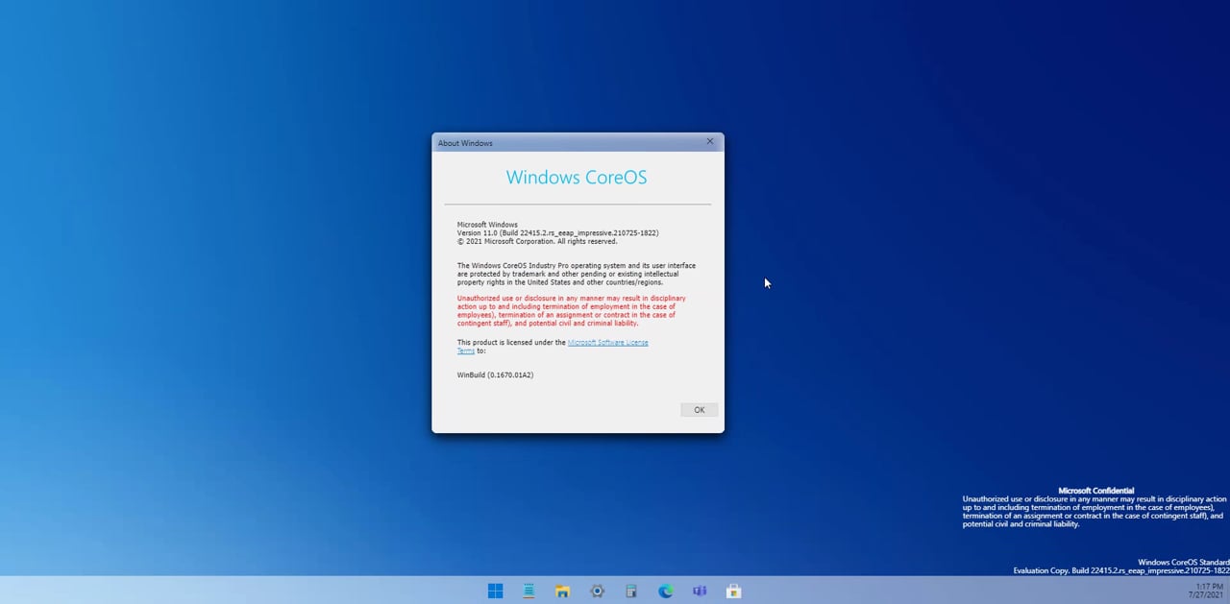Launch Microsoft Store from taskbar
This screenshot has width=1230, height=604.
(733, 591)
